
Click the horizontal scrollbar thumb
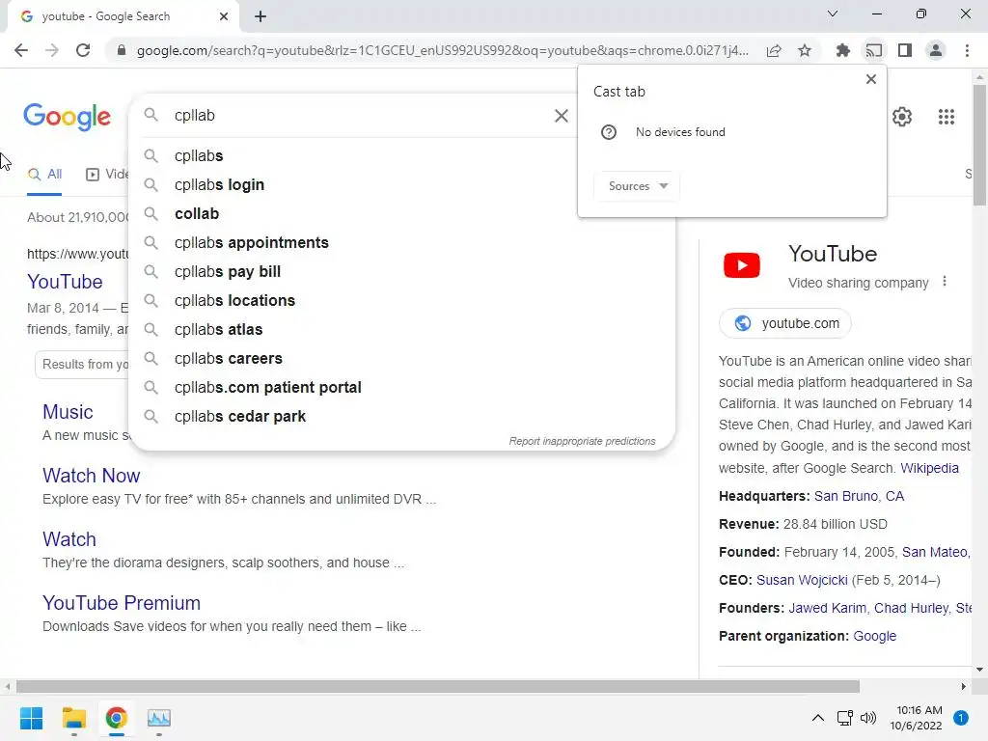click(x=438, y=687)
